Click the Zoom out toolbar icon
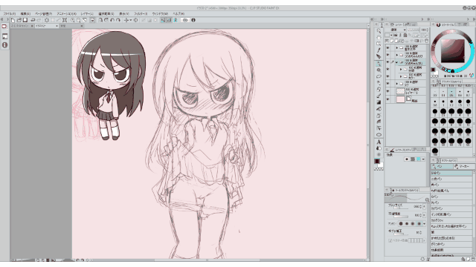This screenshot has height=267, width=476. [79, 20]
